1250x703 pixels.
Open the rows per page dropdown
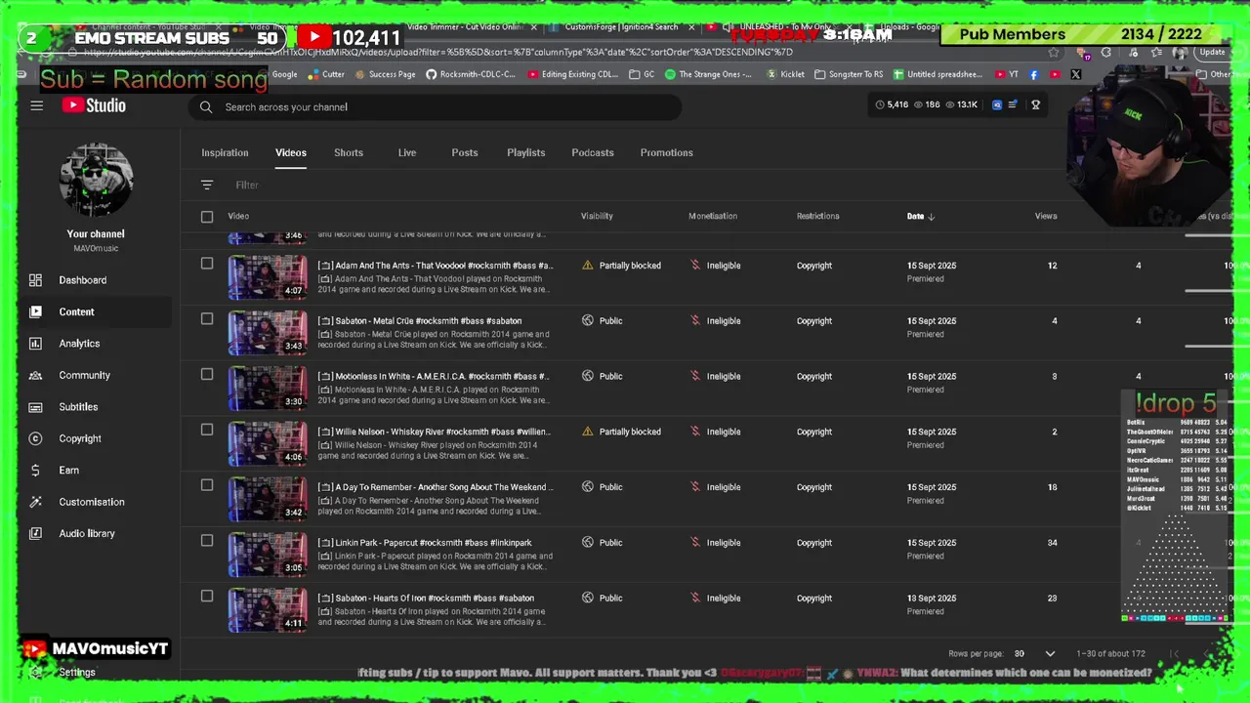[1035, 653]
